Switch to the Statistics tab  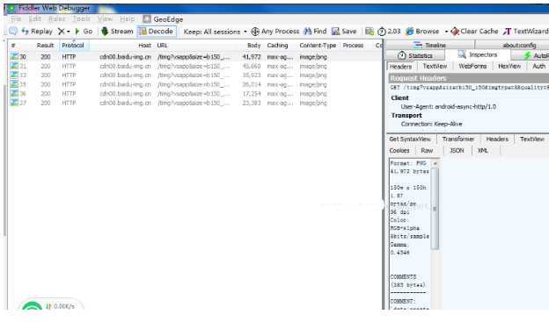click(415, 55)
